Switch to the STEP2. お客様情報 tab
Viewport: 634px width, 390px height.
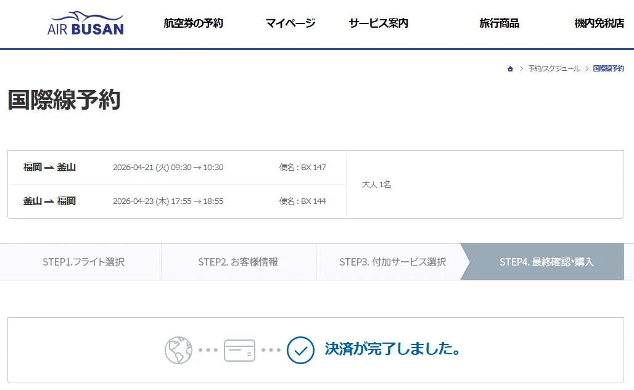238,262
